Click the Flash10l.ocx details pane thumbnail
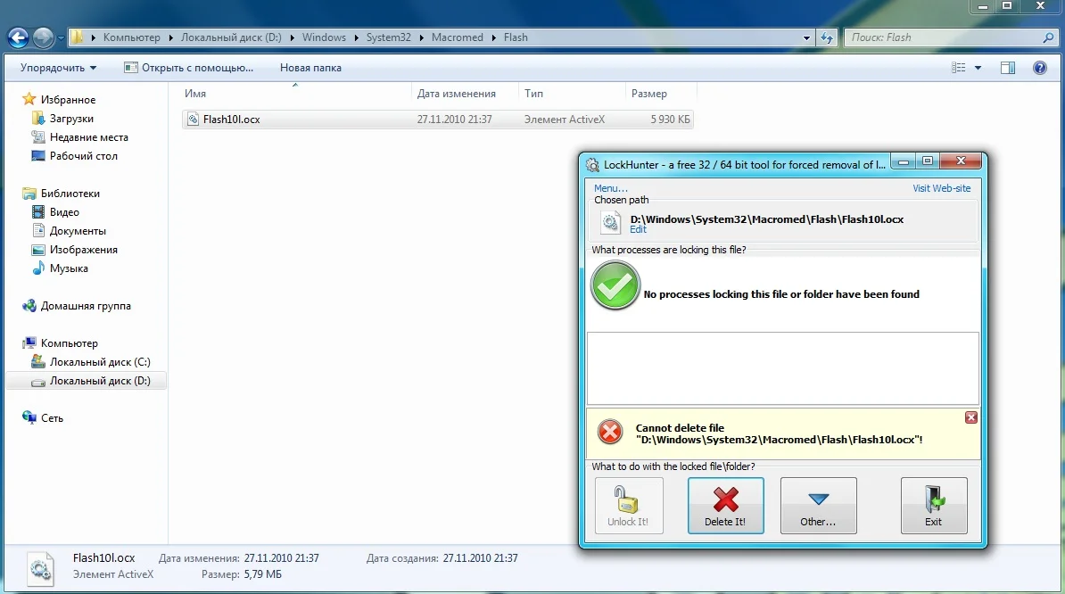 pyautogui.click(x=40, y=568)
